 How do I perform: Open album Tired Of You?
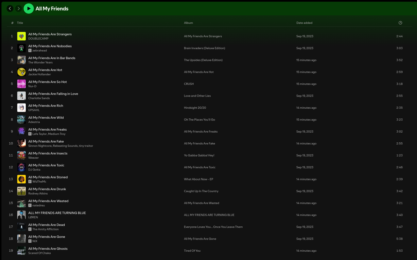tap(192, 251)
